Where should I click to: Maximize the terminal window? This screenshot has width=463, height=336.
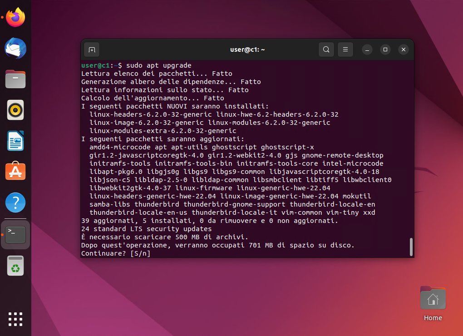(x=385, y=49)
